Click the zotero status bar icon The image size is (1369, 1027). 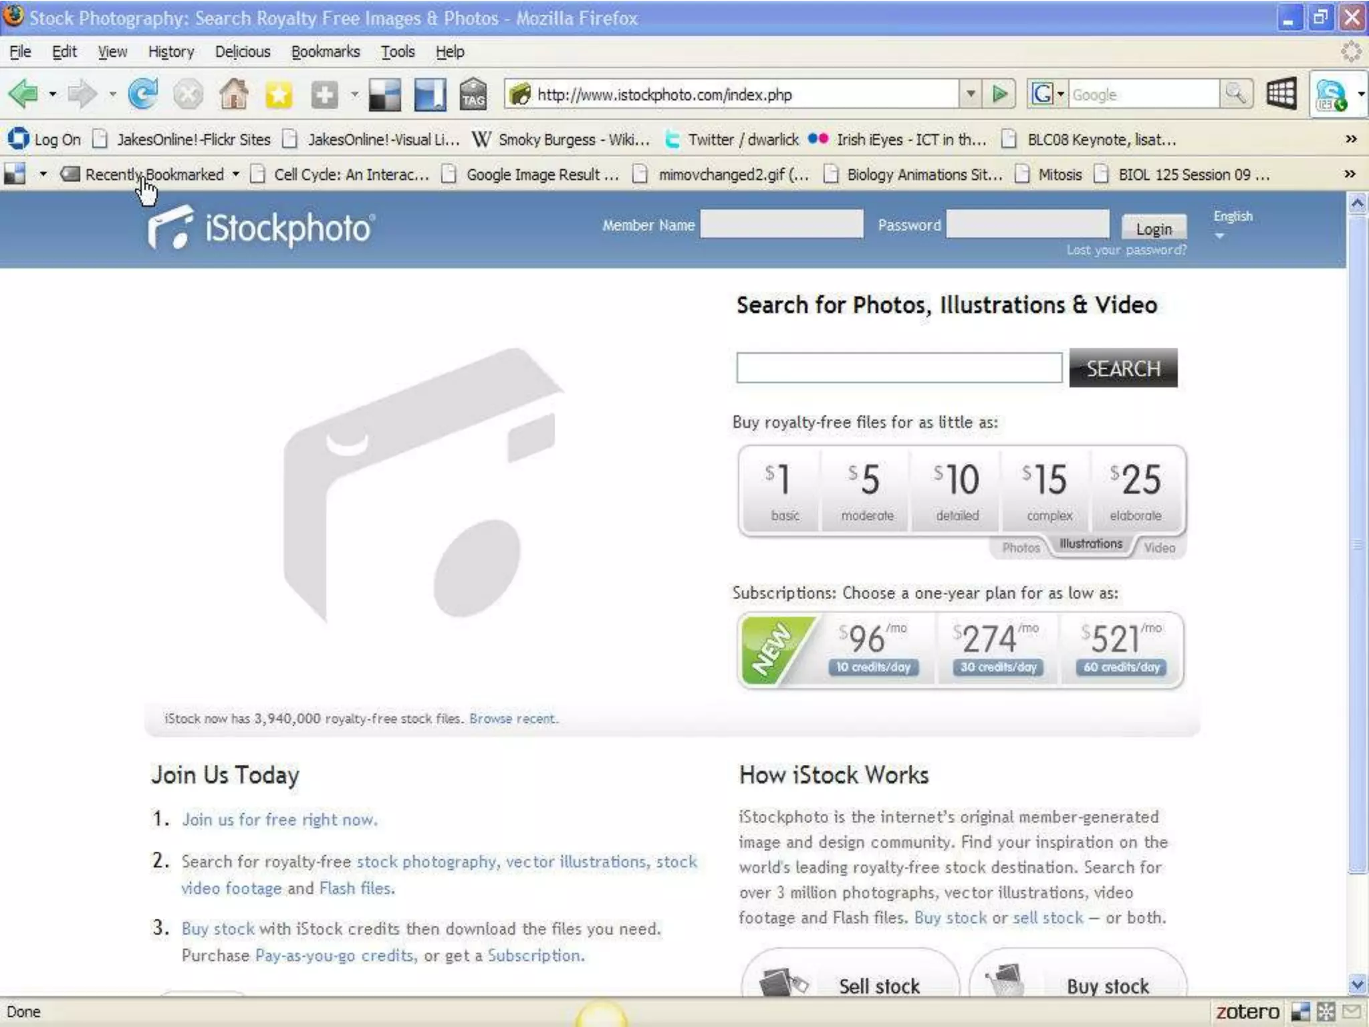(x=1247, y=1012)
